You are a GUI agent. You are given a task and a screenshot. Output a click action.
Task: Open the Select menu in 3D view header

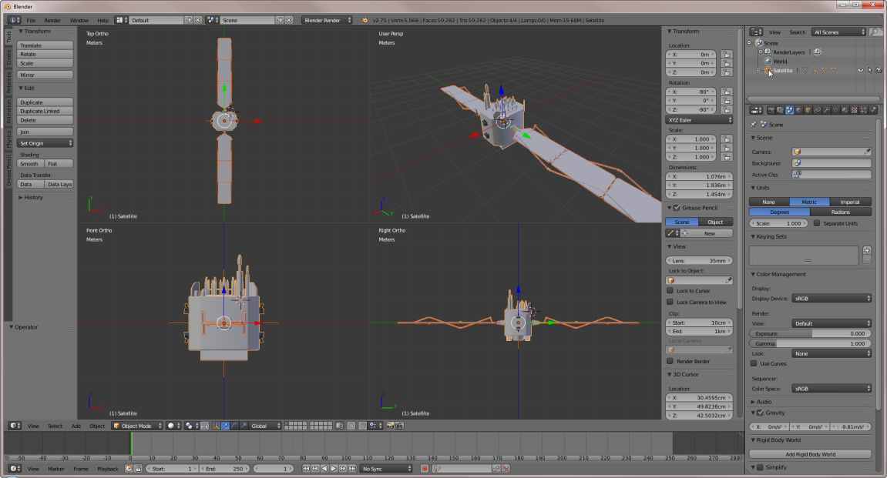pyautogui.click(x=55, y=426)
